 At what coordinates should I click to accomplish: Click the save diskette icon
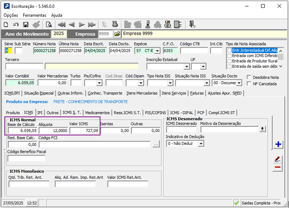pyautogui.click(x=26, y=25)
